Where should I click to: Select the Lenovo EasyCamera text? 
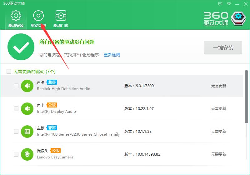click(55, 157)
